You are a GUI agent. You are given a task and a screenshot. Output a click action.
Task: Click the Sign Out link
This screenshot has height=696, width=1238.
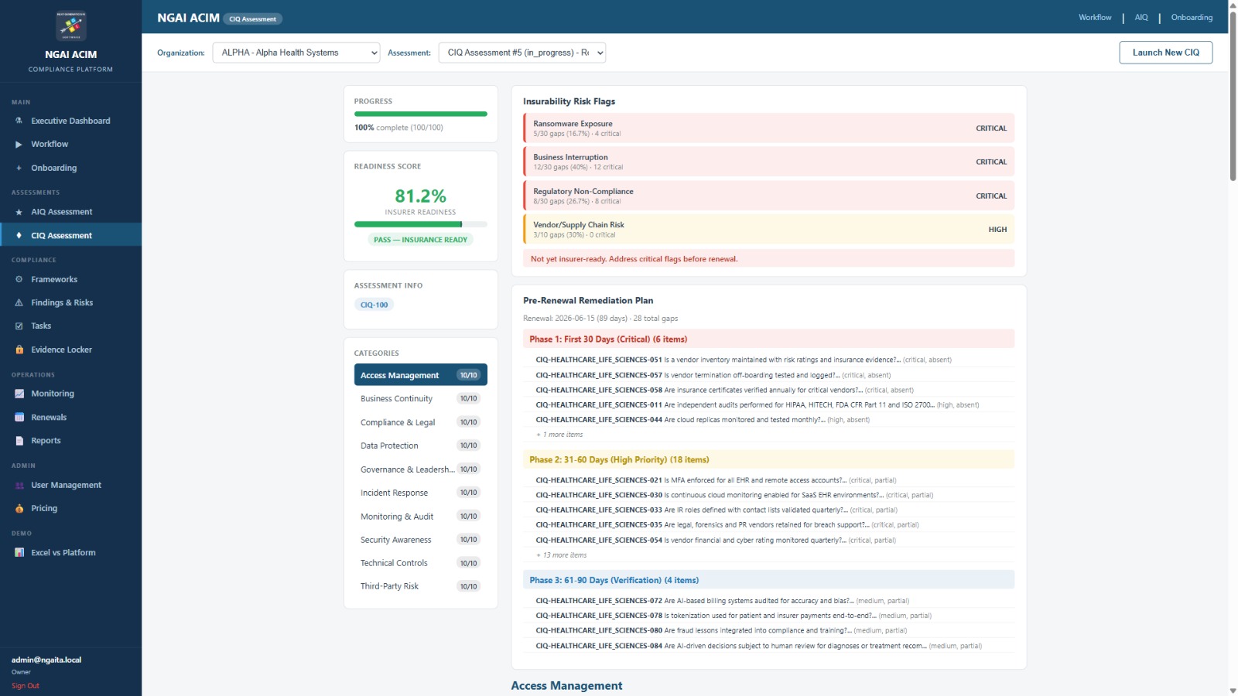point(25,686)
